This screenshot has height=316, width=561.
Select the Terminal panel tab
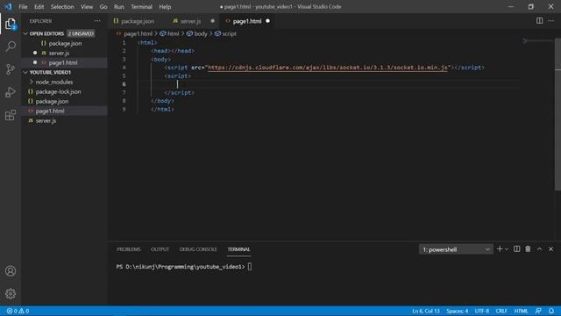(238, 249)
